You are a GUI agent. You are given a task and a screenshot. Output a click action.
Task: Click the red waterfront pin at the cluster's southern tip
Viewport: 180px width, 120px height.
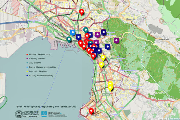point(93,56)
